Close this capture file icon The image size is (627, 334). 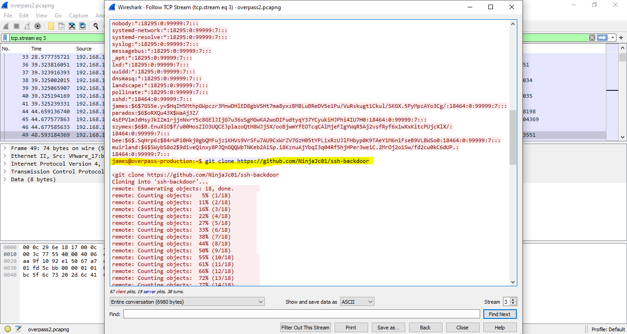[72, 27]
